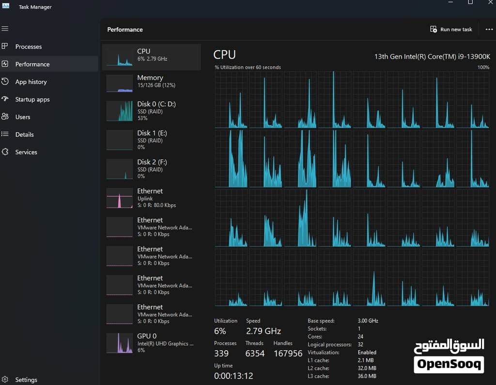Click the 2.79 GHz speed value
The width and height of the screenshot is (496, 385).
pos(263,331)
